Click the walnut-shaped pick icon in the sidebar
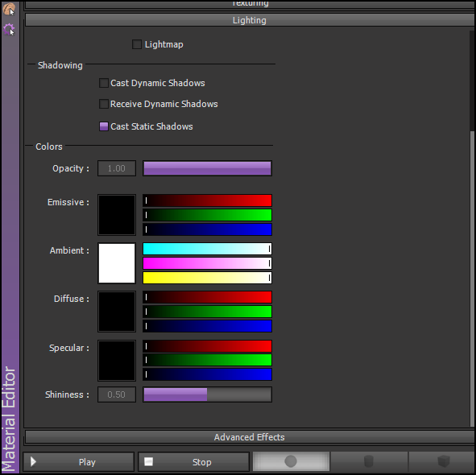Image resolution: width=476 pixels, height=475 pixels. pyautogui.click(x=9, y=9)
